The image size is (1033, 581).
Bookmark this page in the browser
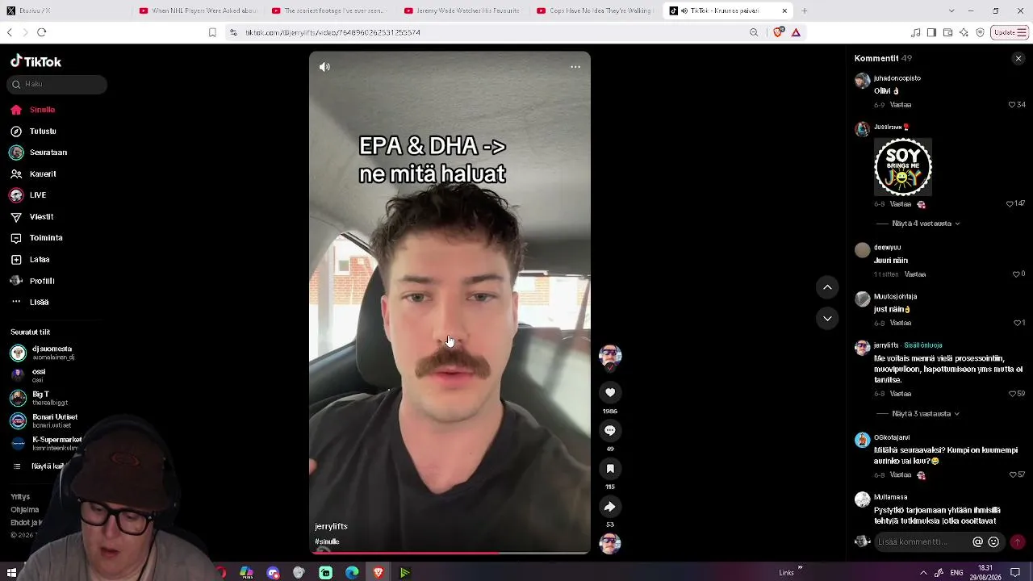coord(212,32)
